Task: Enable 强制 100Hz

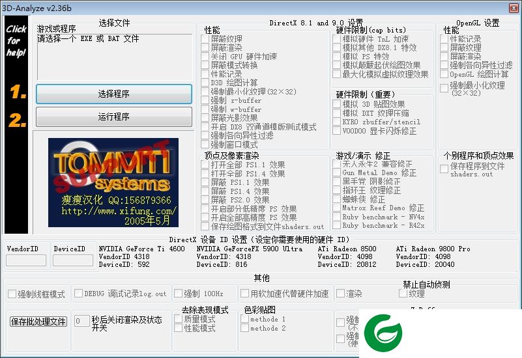Action: pos(179,293)
